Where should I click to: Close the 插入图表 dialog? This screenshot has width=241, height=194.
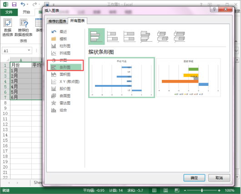tap(226, 10)
